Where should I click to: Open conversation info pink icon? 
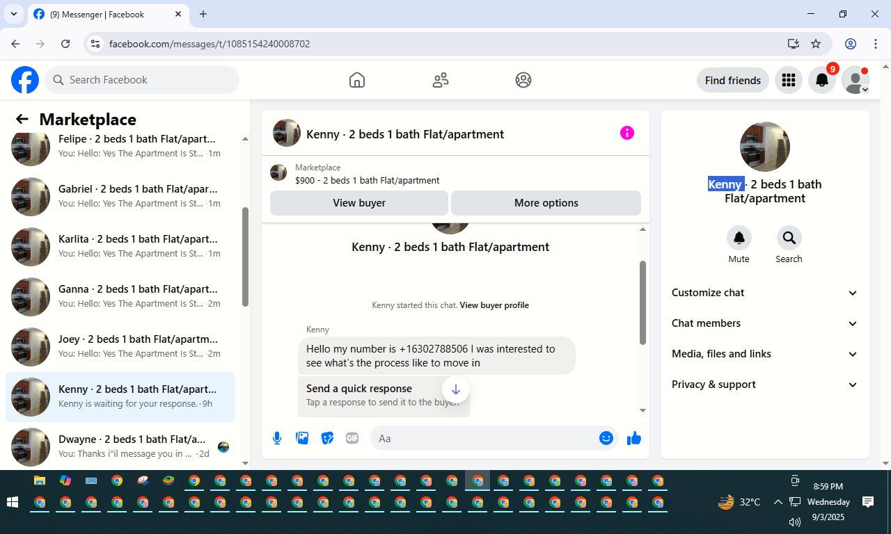pyautogui.click(x=627, y=133)
